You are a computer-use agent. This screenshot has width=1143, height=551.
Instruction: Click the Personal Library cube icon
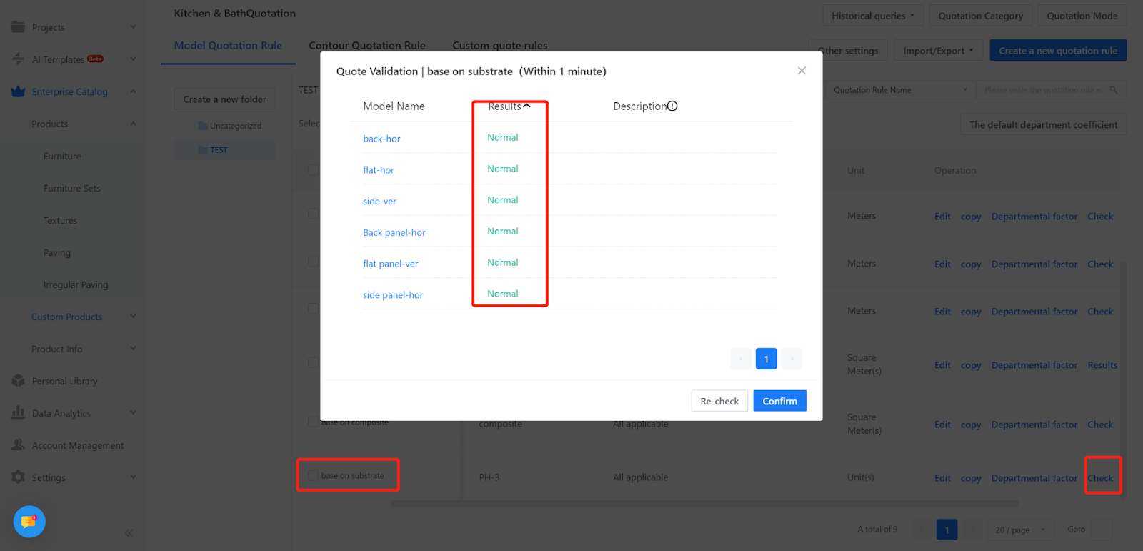click(x=19, y=381)
